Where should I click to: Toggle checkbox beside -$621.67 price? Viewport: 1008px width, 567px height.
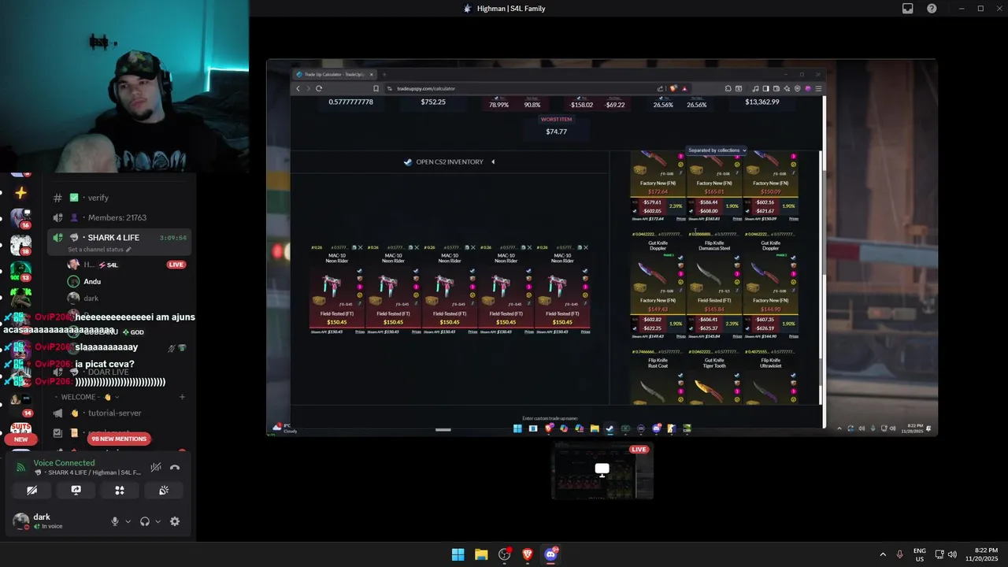point(748,211)
